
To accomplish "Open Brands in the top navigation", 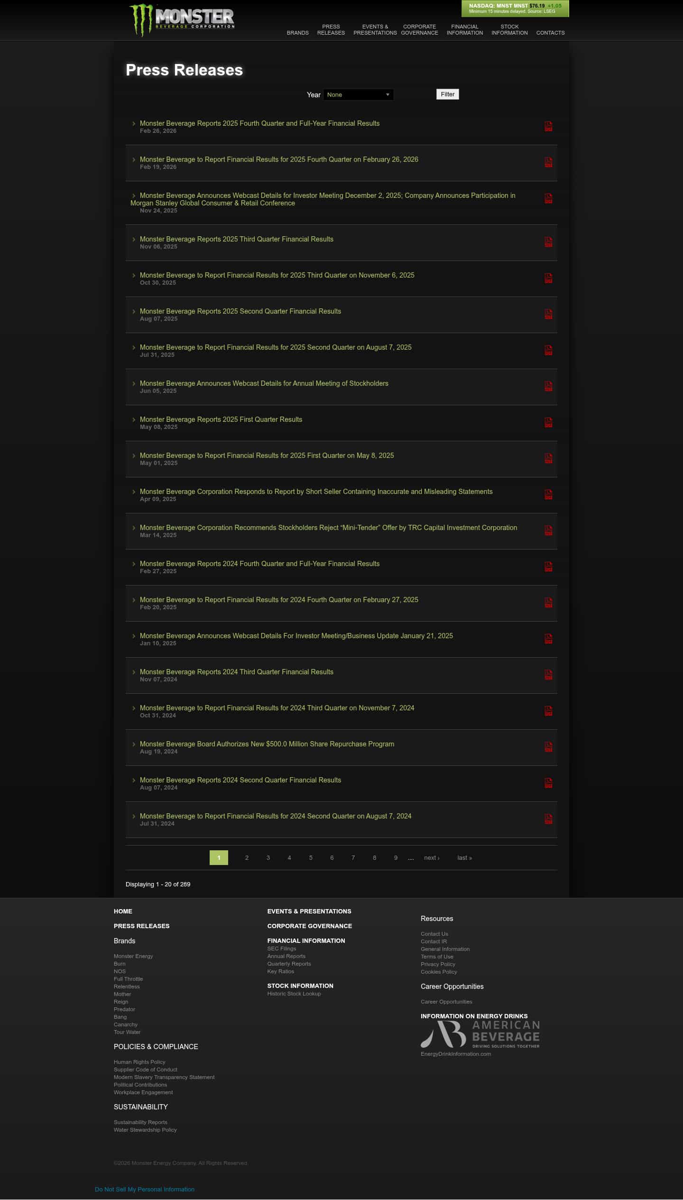I will point(298,33).
